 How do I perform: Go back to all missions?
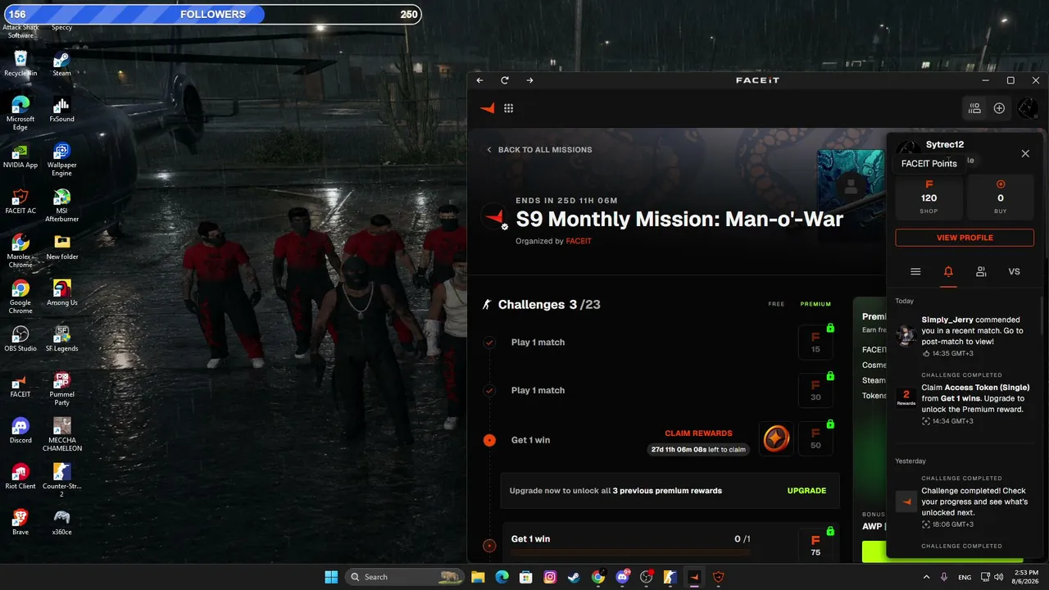[x=539, y=150]
